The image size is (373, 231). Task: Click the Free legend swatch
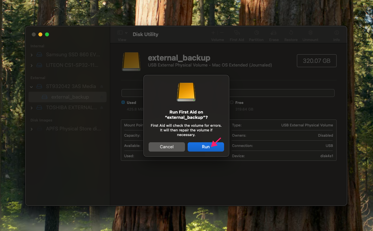pyautogui.click(x=231, y=102)
